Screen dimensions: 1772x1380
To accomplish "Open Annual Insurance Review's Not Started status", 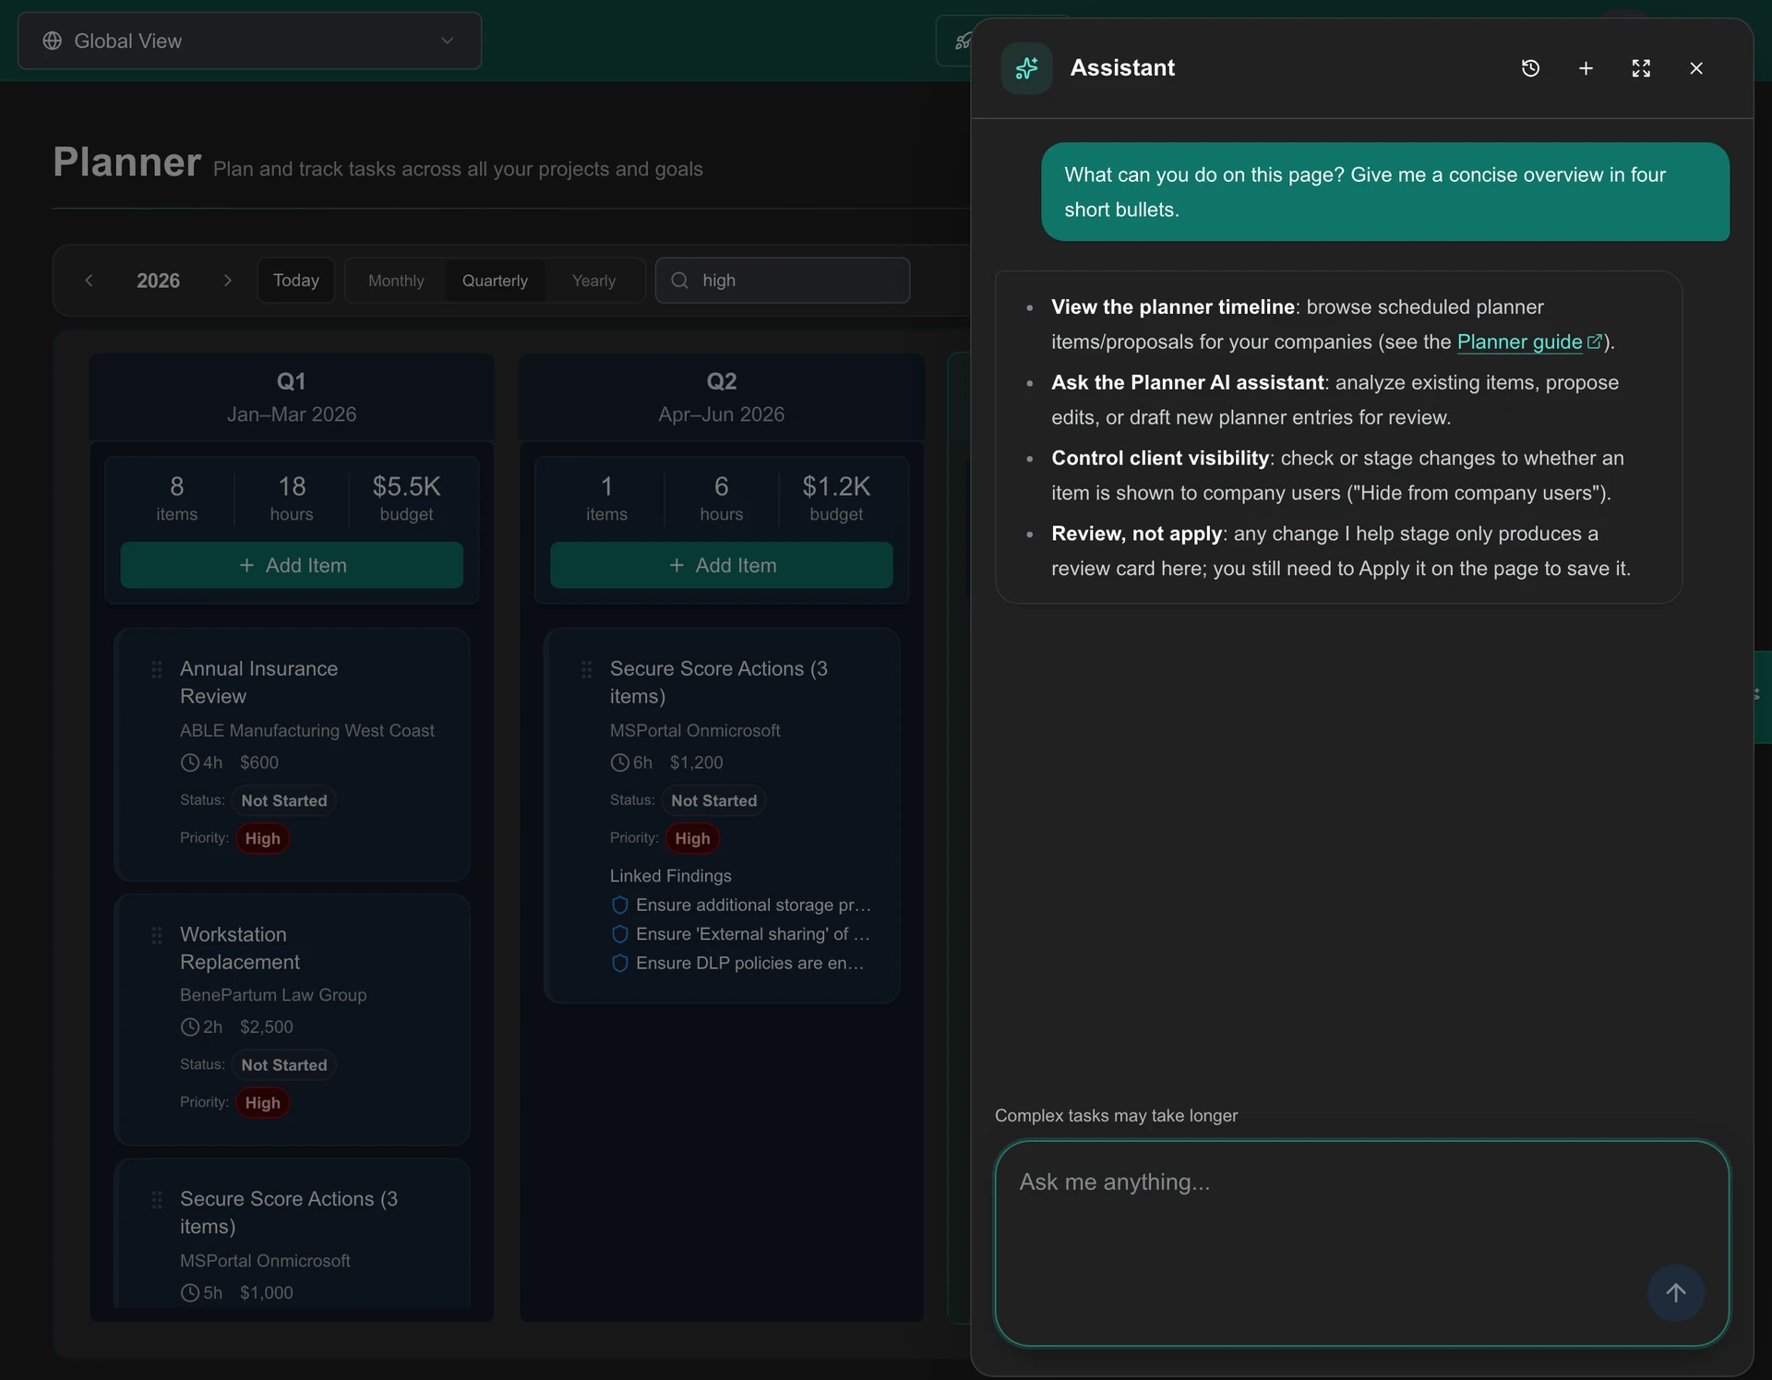I will (284, 800).
